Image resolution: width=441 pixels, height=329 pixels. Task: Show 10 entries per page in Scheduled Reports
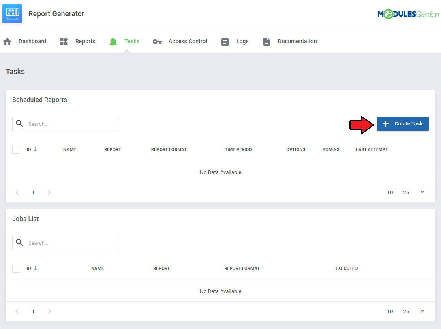[390, 193]
